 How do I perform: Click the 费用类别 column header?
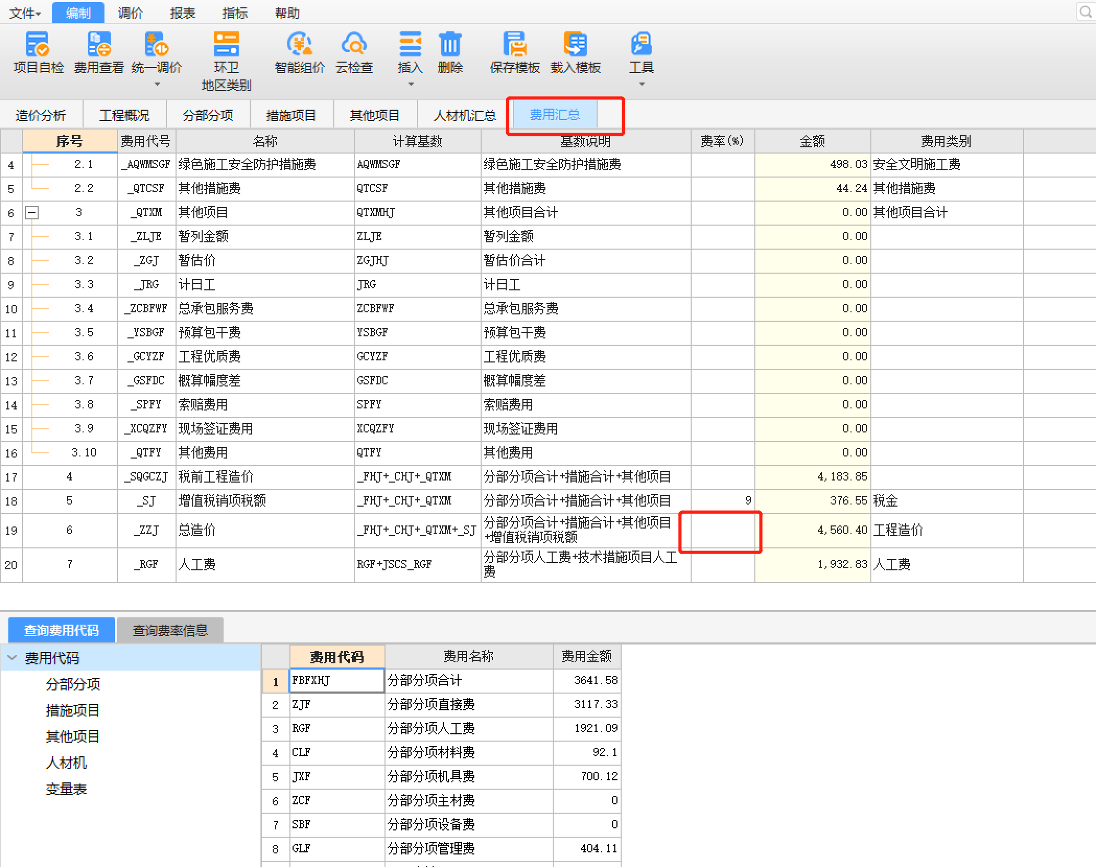[x=946, y=141]
